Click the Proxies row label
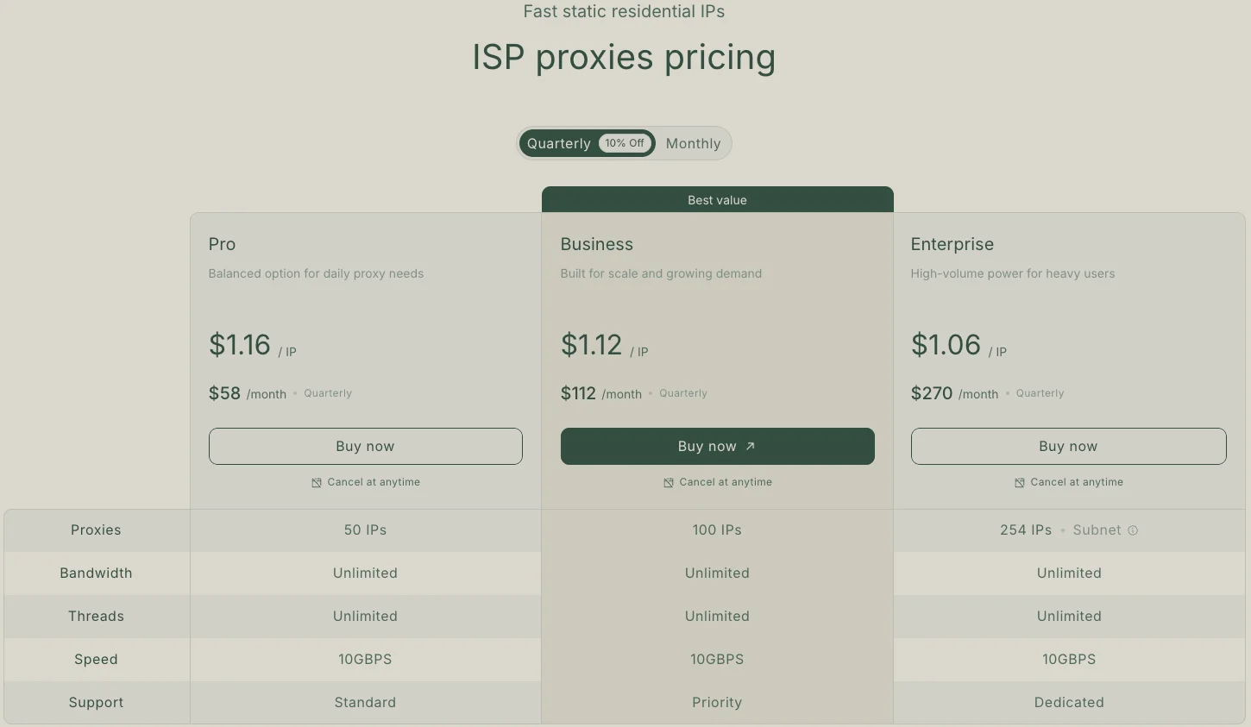The width and height of the screenshot is (1251, 727). coord(96,530)
